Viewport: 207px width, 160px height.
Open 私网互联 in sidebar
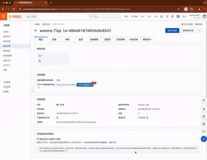point(7,87)
